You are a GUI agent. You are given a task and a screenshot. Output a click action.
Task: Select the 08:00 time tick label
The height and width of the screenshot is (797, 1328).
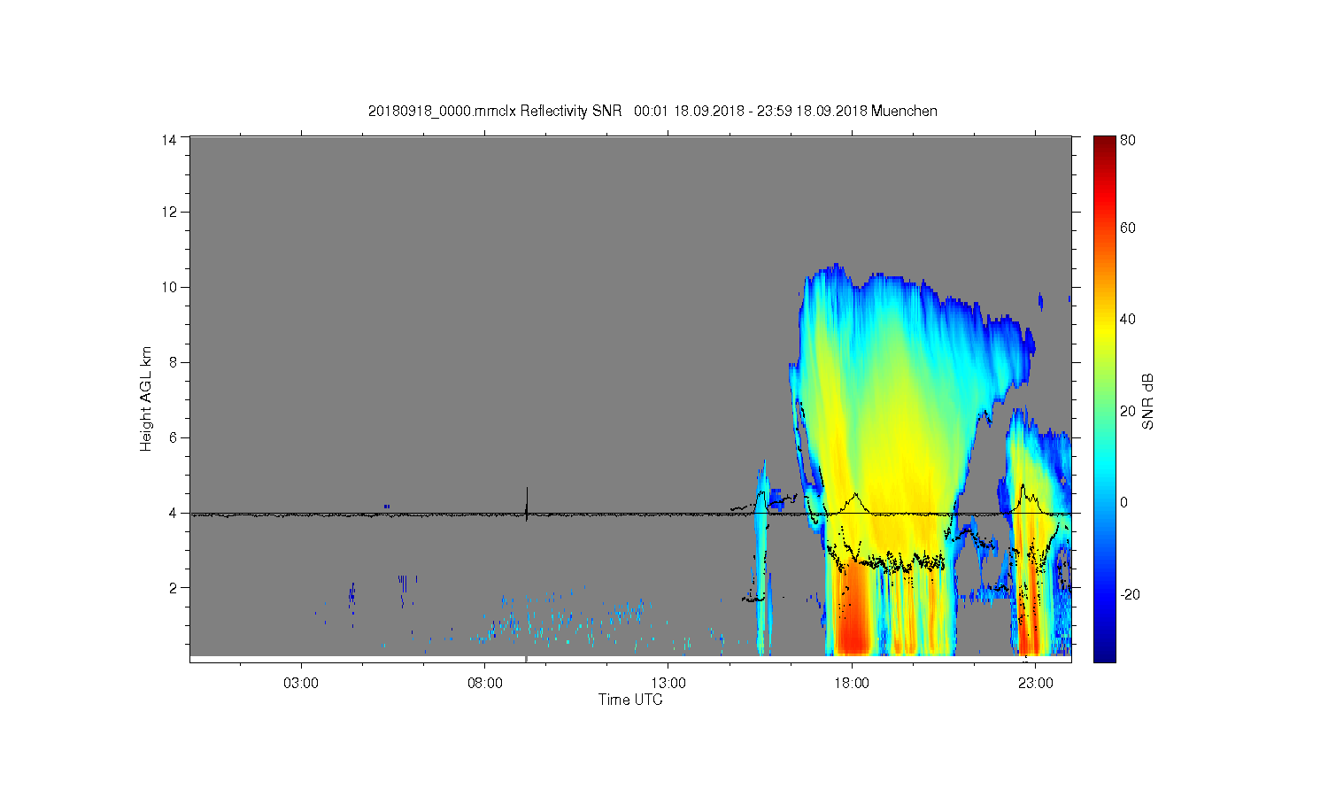click(x=485, y=684)
